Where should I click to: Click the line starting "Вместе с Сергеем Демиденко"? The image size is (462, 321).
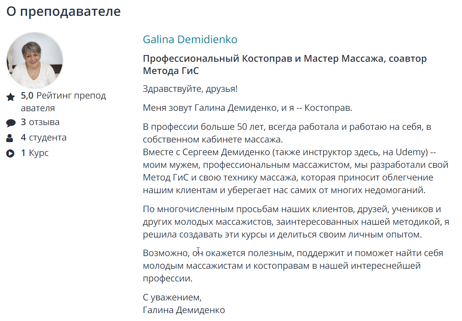[289, 153]
